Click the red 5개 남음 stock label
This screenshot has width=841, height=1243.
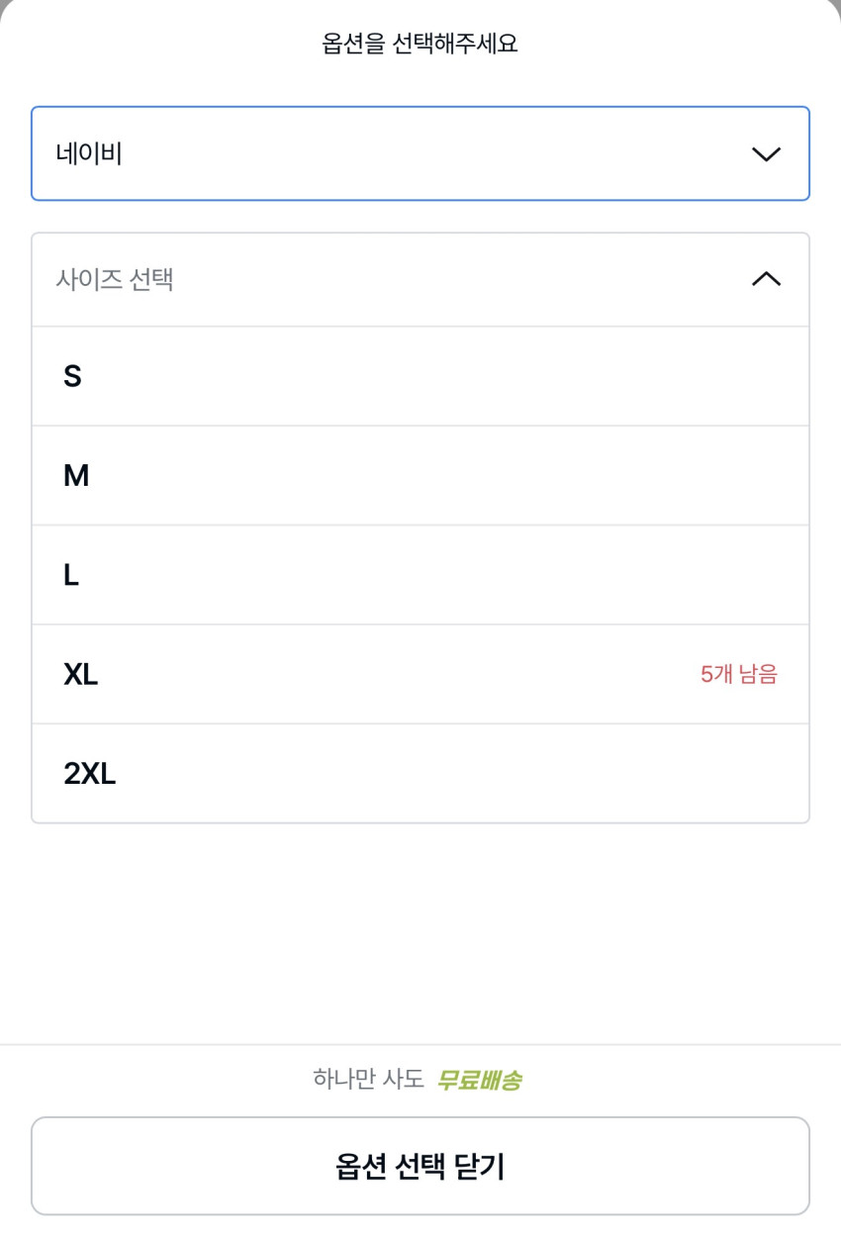tap(738, 674)
